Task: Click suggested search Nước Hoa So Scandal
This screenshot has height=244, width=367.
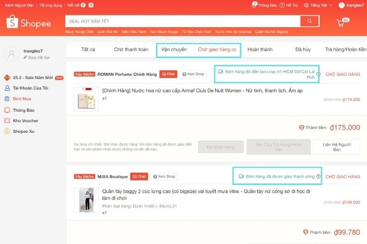Action: click(x=233, y=32)
